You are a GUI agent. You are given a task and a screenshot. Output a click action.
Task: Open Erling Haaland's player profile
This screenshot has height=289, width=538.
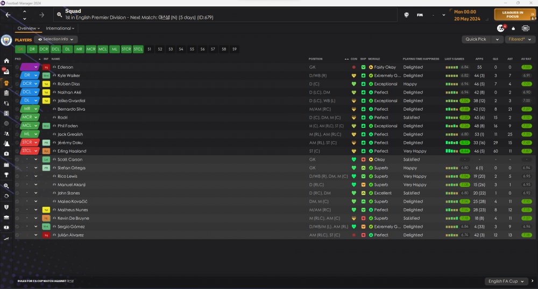pos(72,151)
